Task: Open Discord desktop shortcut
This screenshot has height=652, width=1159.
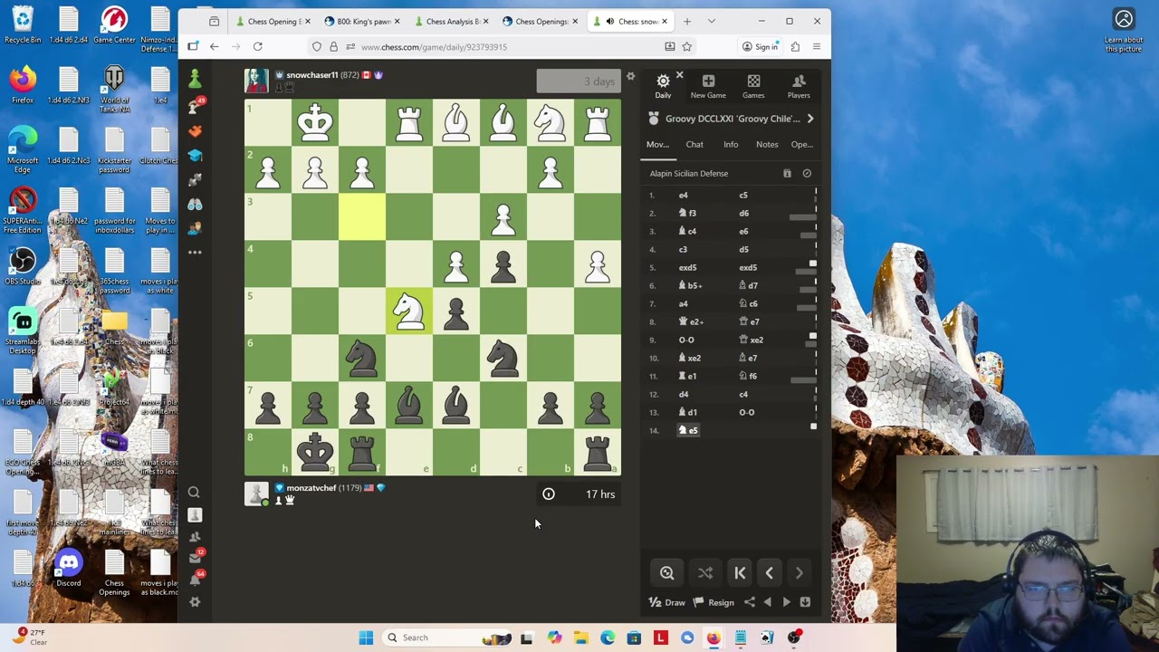Action: pyautogui.click(x=69, y=570)
